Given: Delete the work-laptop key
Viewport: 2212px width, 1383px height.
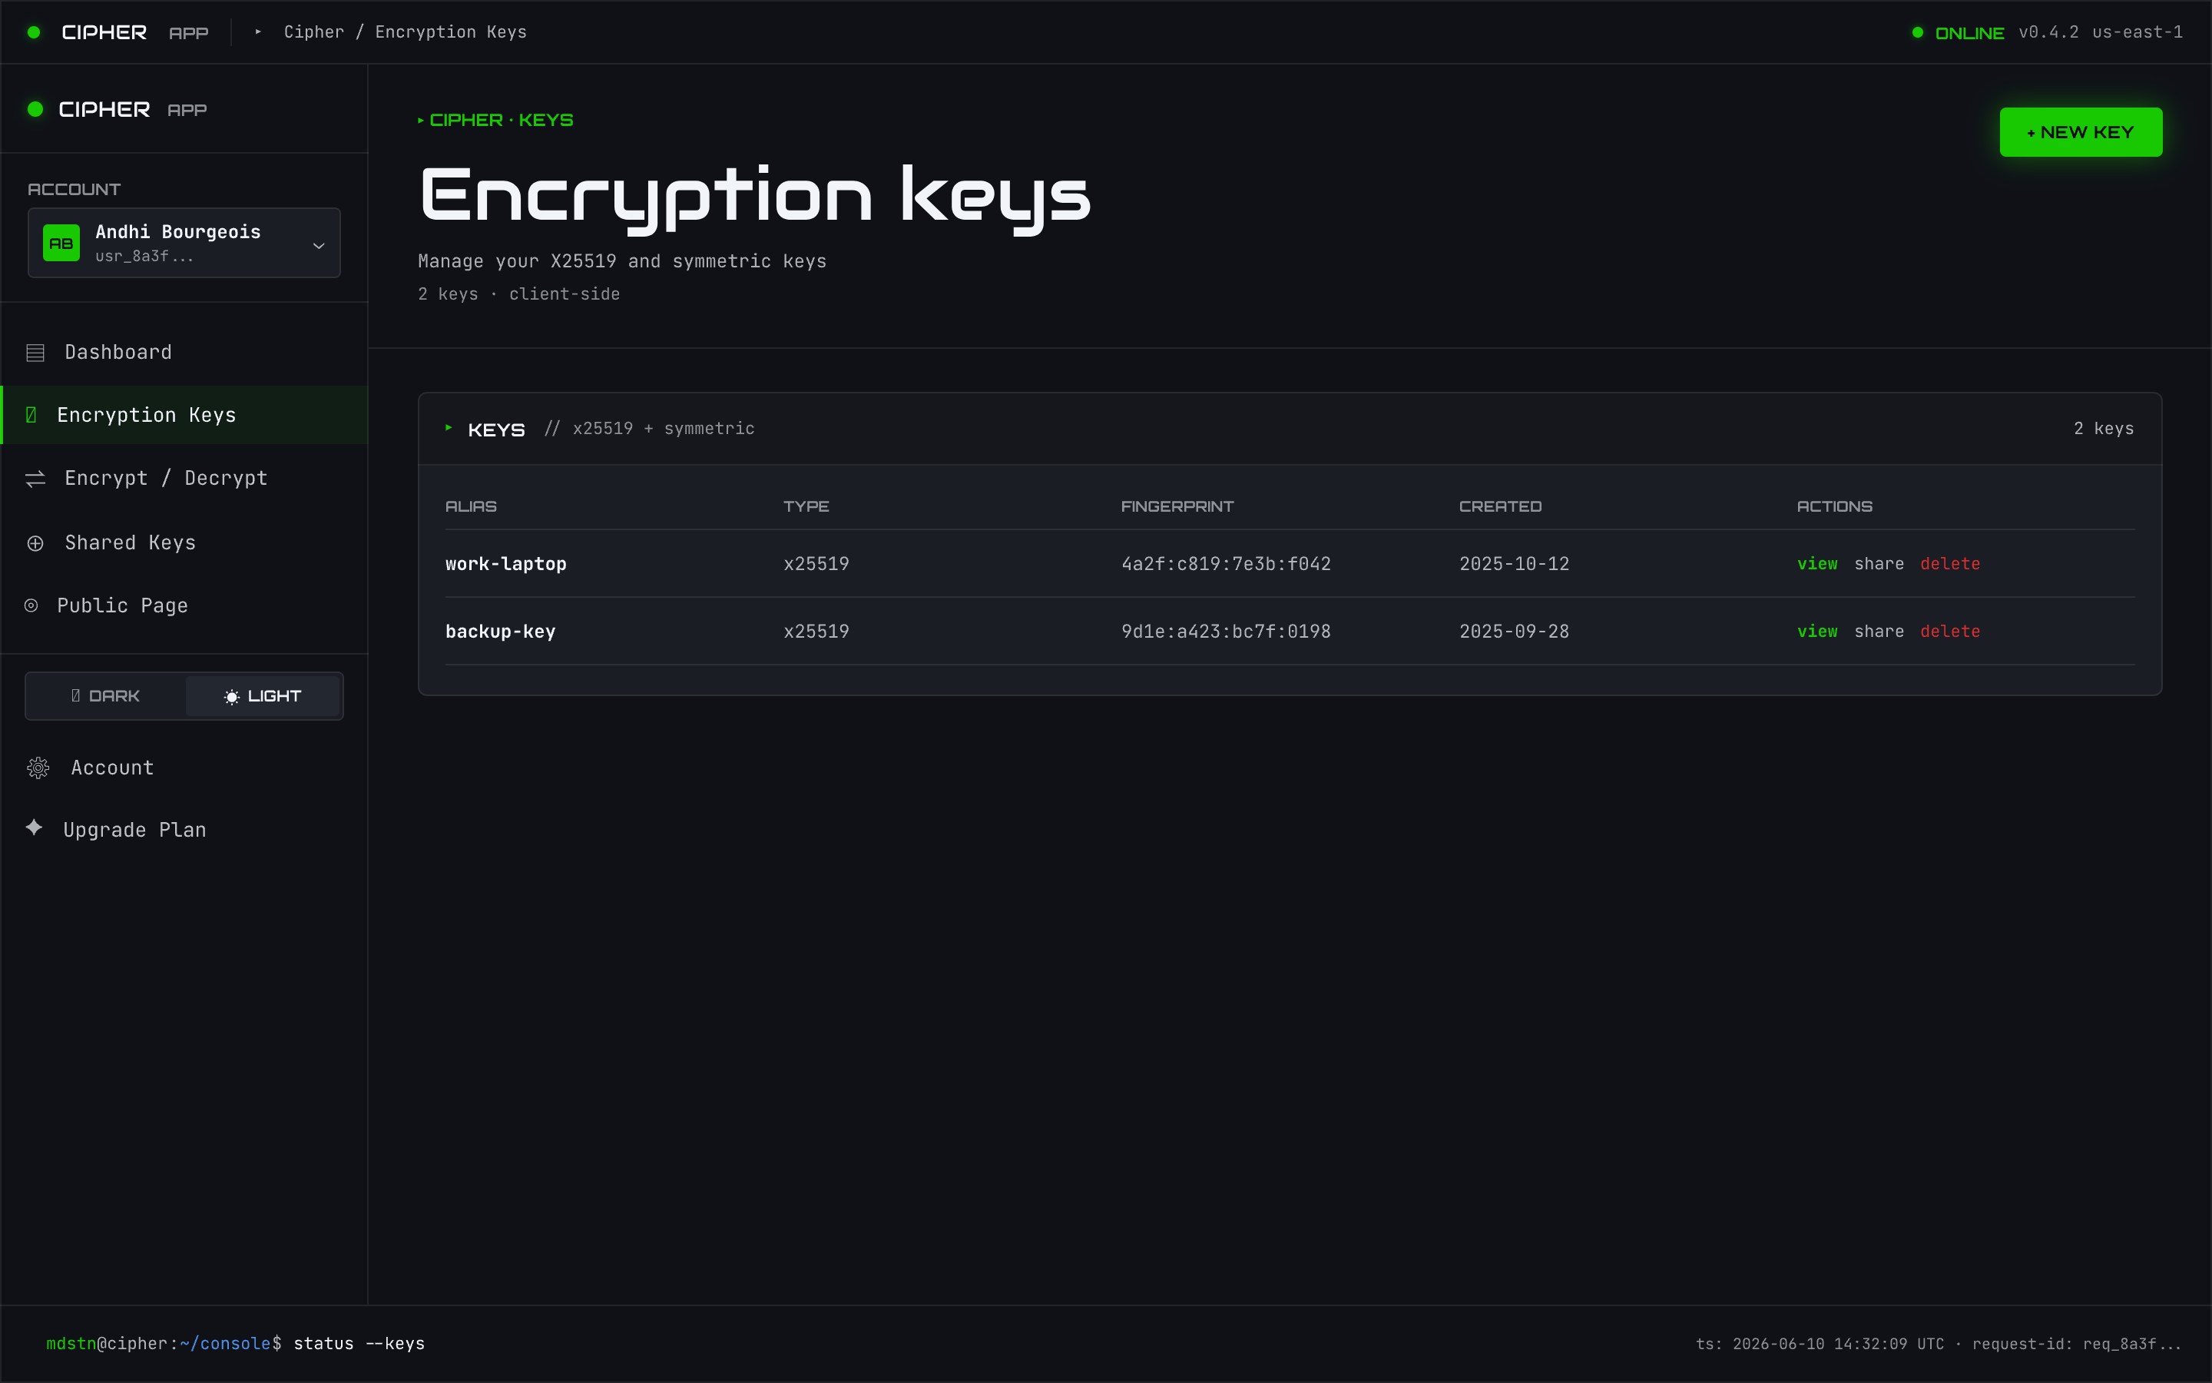Looking at the screenshot, I should click(x=1949, y=563).
